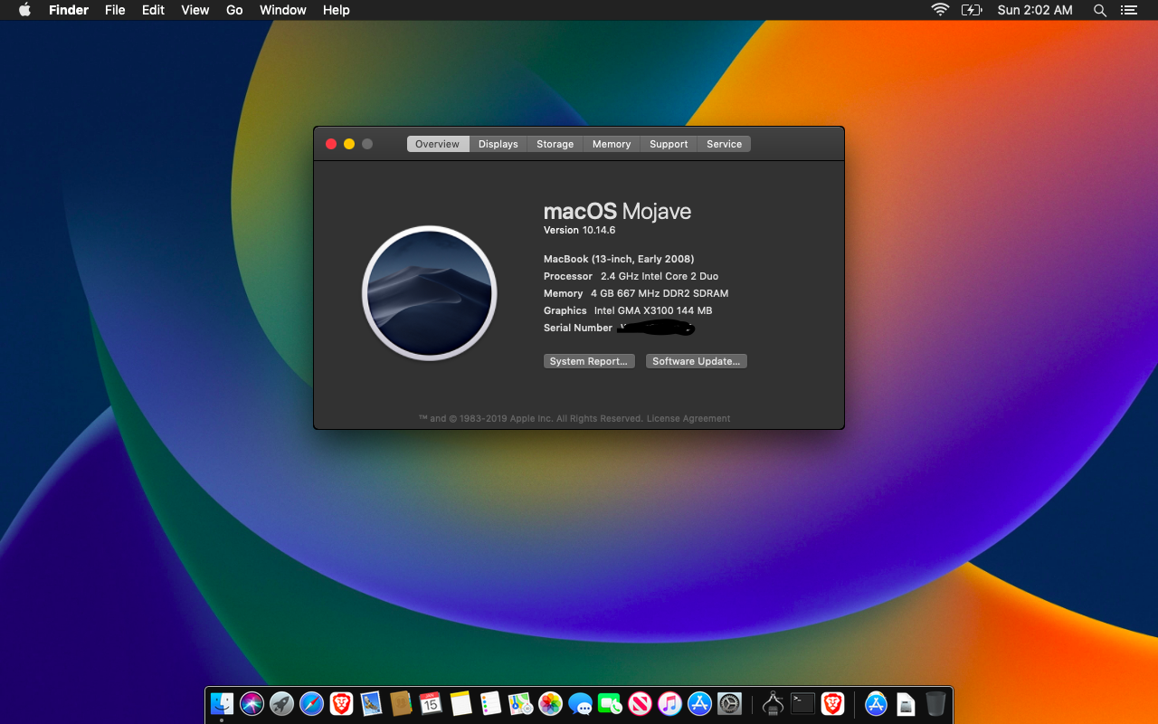Click battery charging icon in menu bar
The width and height of the screenshot is (1158, 724).
[972, 10]
